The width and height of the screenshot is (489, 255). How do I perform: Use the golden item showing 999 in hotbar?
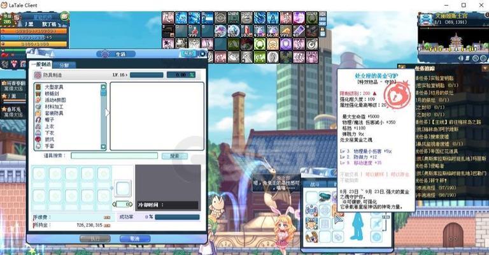click(x=286, y=31)
